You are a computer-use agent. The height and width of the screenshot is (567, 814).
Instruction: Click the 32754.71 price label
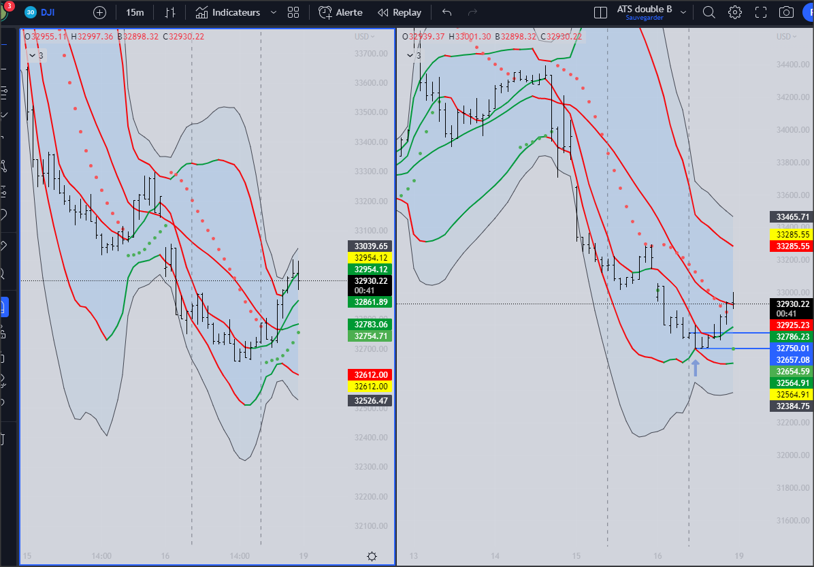point(370,336)
